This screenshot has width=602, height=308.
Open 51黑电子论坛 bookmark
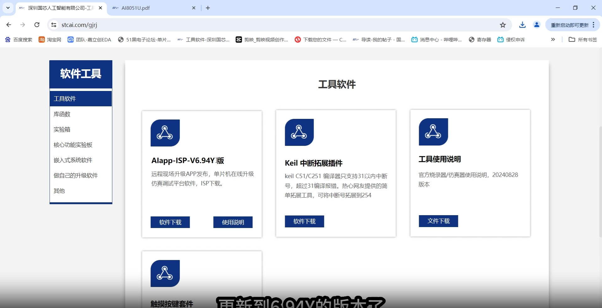[144, 40]
